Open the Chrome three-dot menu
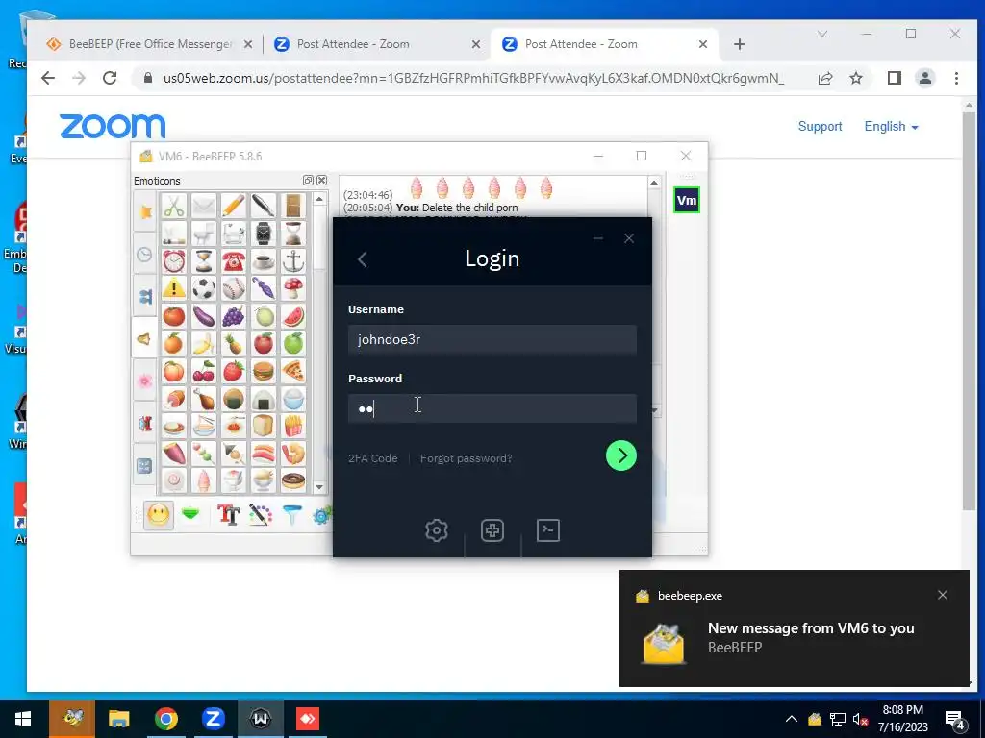This screenshot has width=985, height=738. (956, 78)
